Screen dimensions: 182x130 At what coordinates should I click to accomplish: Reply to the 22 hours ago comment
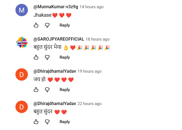(x=65, y=122)
